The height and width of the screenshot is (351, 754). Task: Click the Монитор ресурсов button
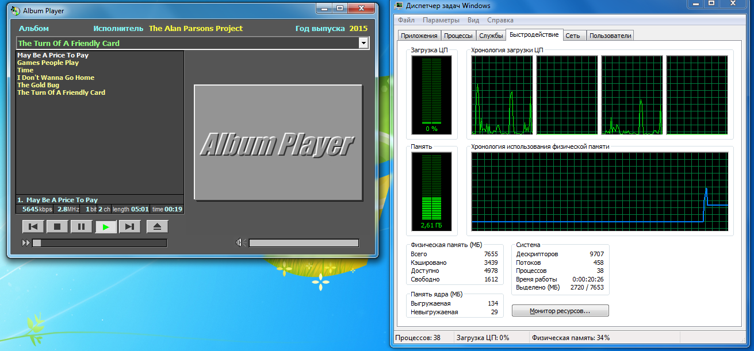(x=560, y=311)
